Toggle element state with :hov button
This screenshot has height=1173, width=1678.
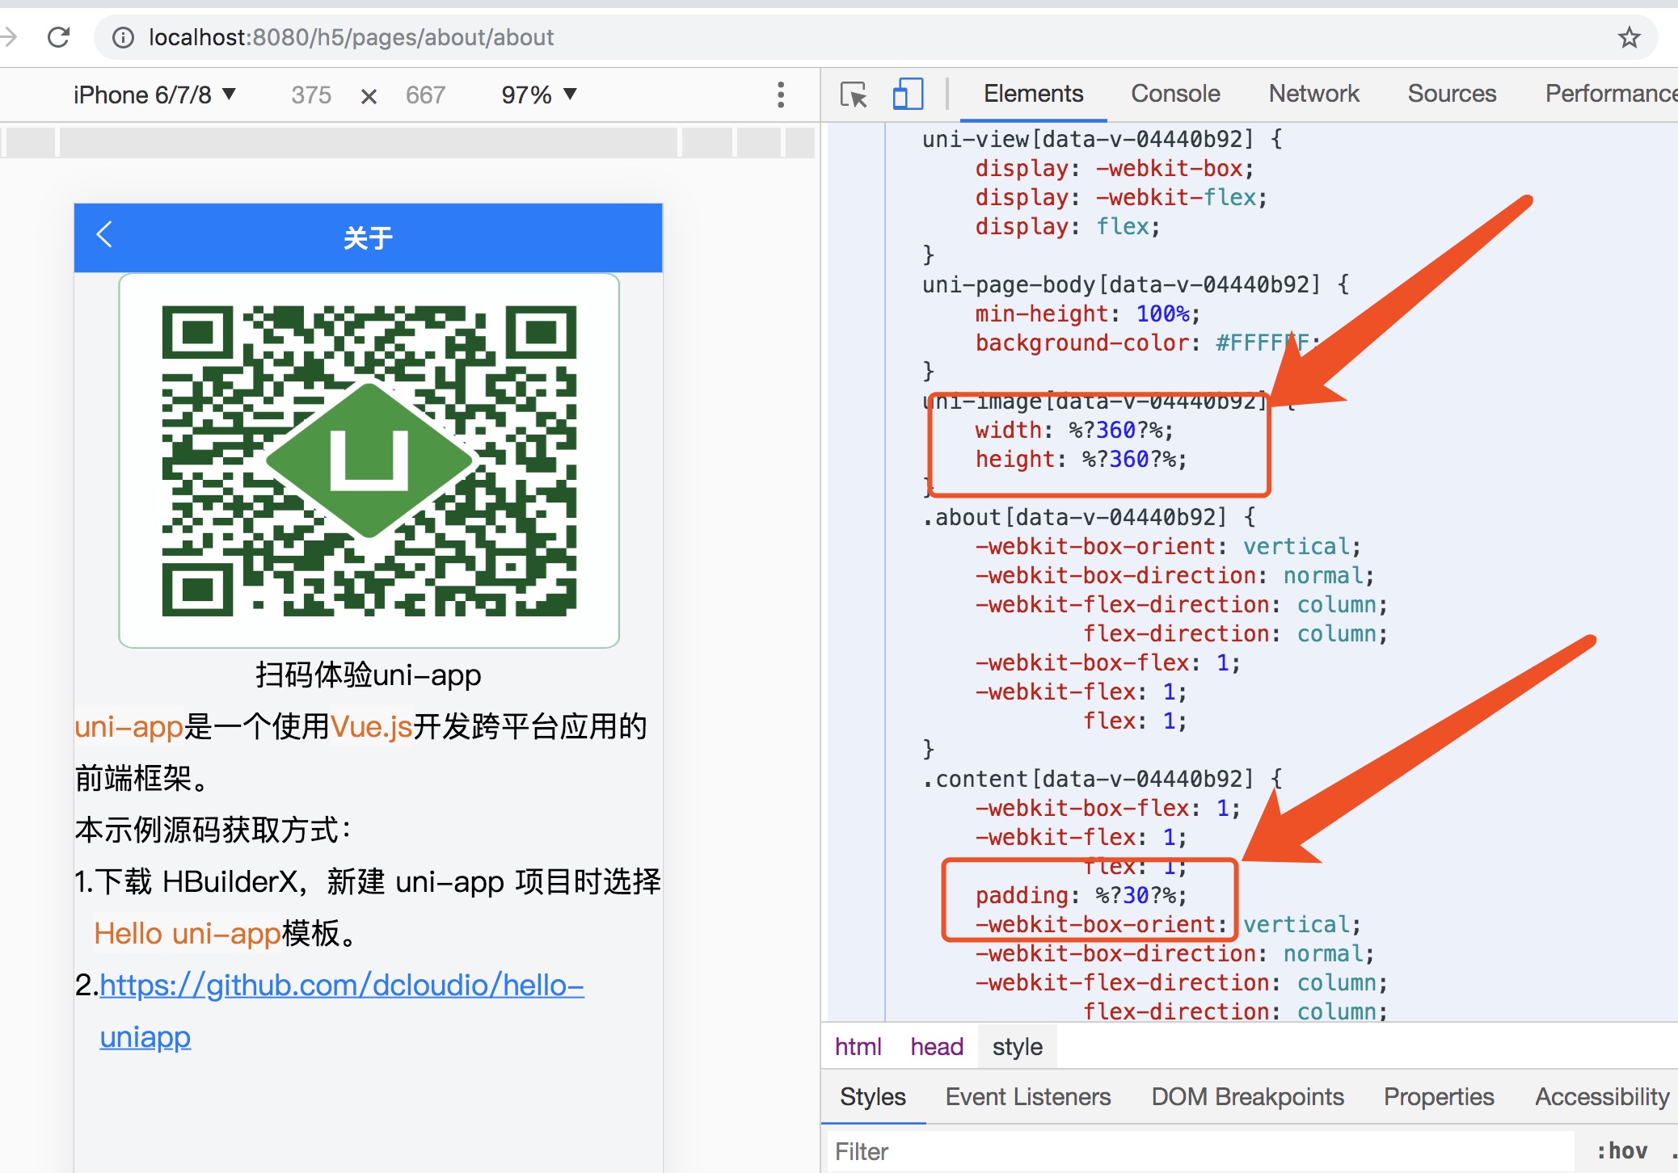pos(1621,1150)
